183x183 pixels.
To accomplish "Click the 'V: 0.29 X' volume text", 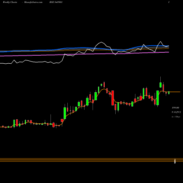I will click(176, 112).
